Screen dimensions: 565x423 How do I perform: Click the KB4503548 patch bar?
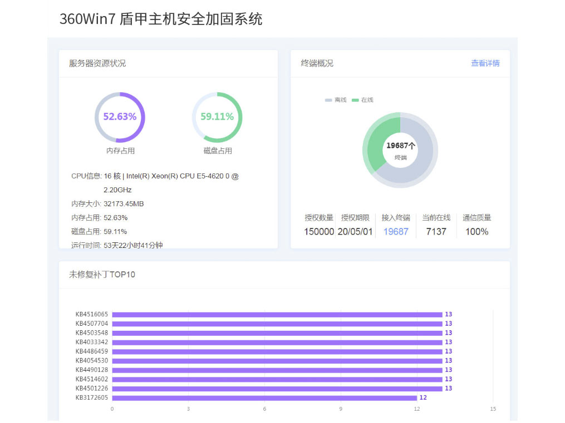coord(277,333)
